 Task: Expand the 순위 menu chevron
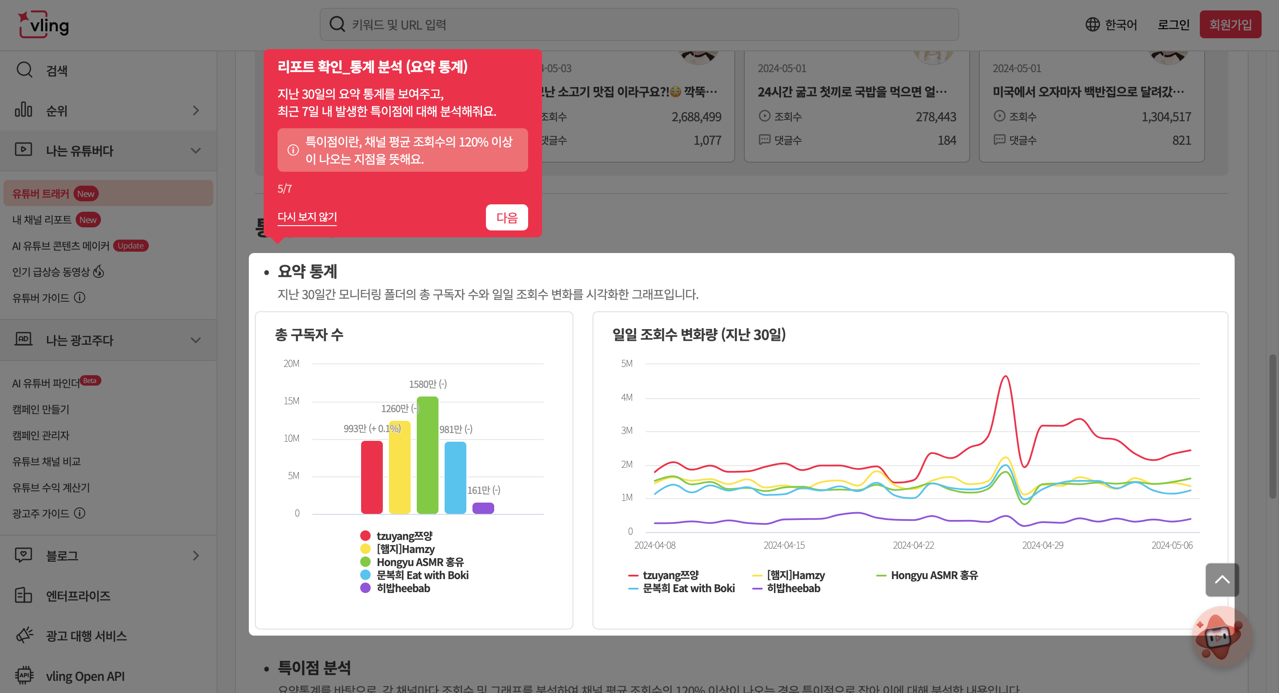(196, 110)
